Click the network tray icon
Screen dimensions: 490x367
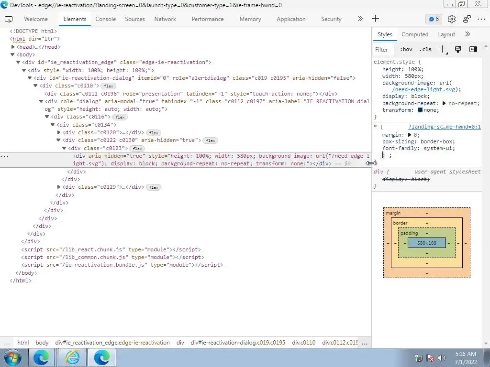pyautogui.click(x=418, y=358)
